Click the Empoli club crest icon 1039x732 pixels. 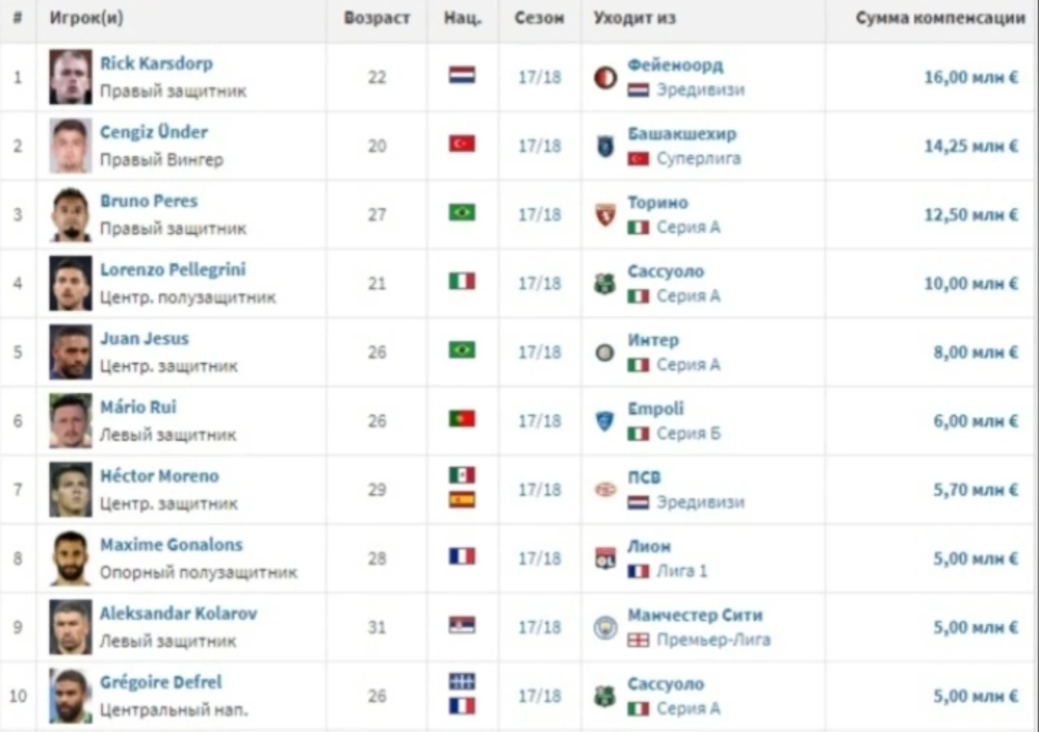coord(605,421)
